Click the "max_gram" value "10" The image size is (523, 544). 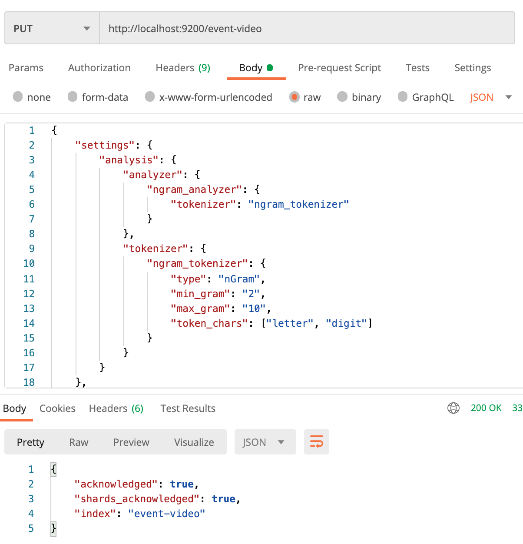pos(254,308)
